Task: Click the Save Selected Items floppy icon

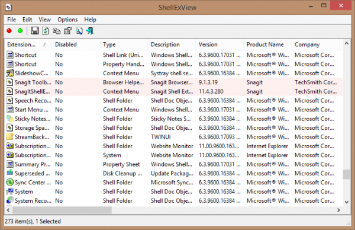Action: [x=35, y=31]
